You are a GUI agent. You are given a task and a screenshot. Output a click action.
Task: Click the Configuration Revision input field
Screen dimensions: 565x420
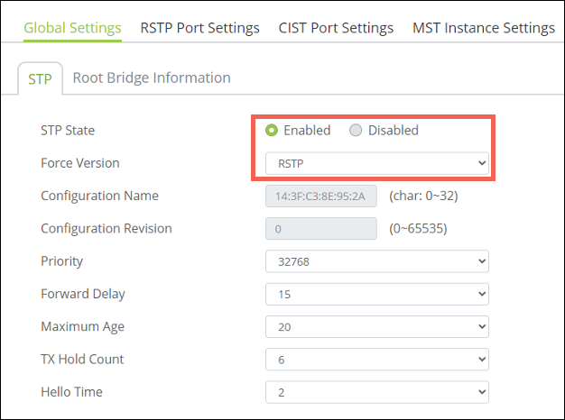click(320, 229)
